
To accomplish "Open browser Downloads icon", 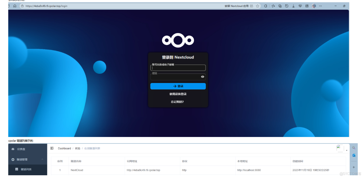I will (x=293, y=6).
